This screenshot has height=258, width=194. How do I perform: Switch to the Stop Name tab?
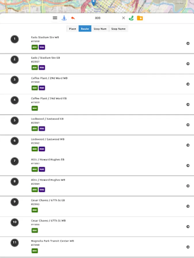[x=118, y=29]
